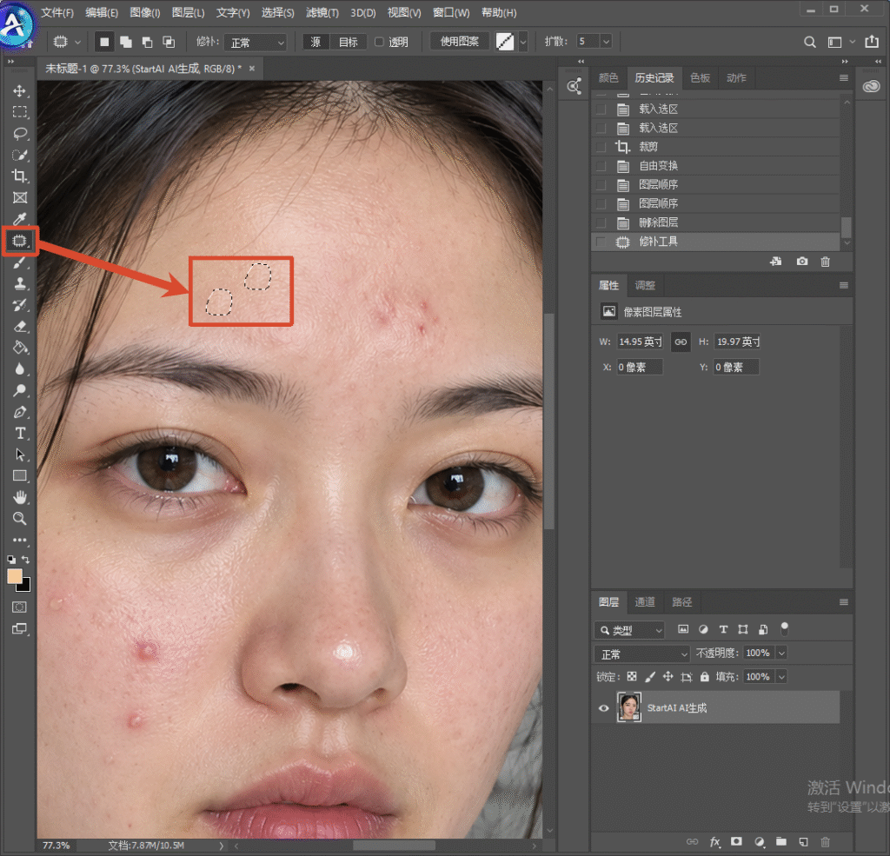890x856 pixels.
Task: Click the 源 Source button
Action: (315, 42)
